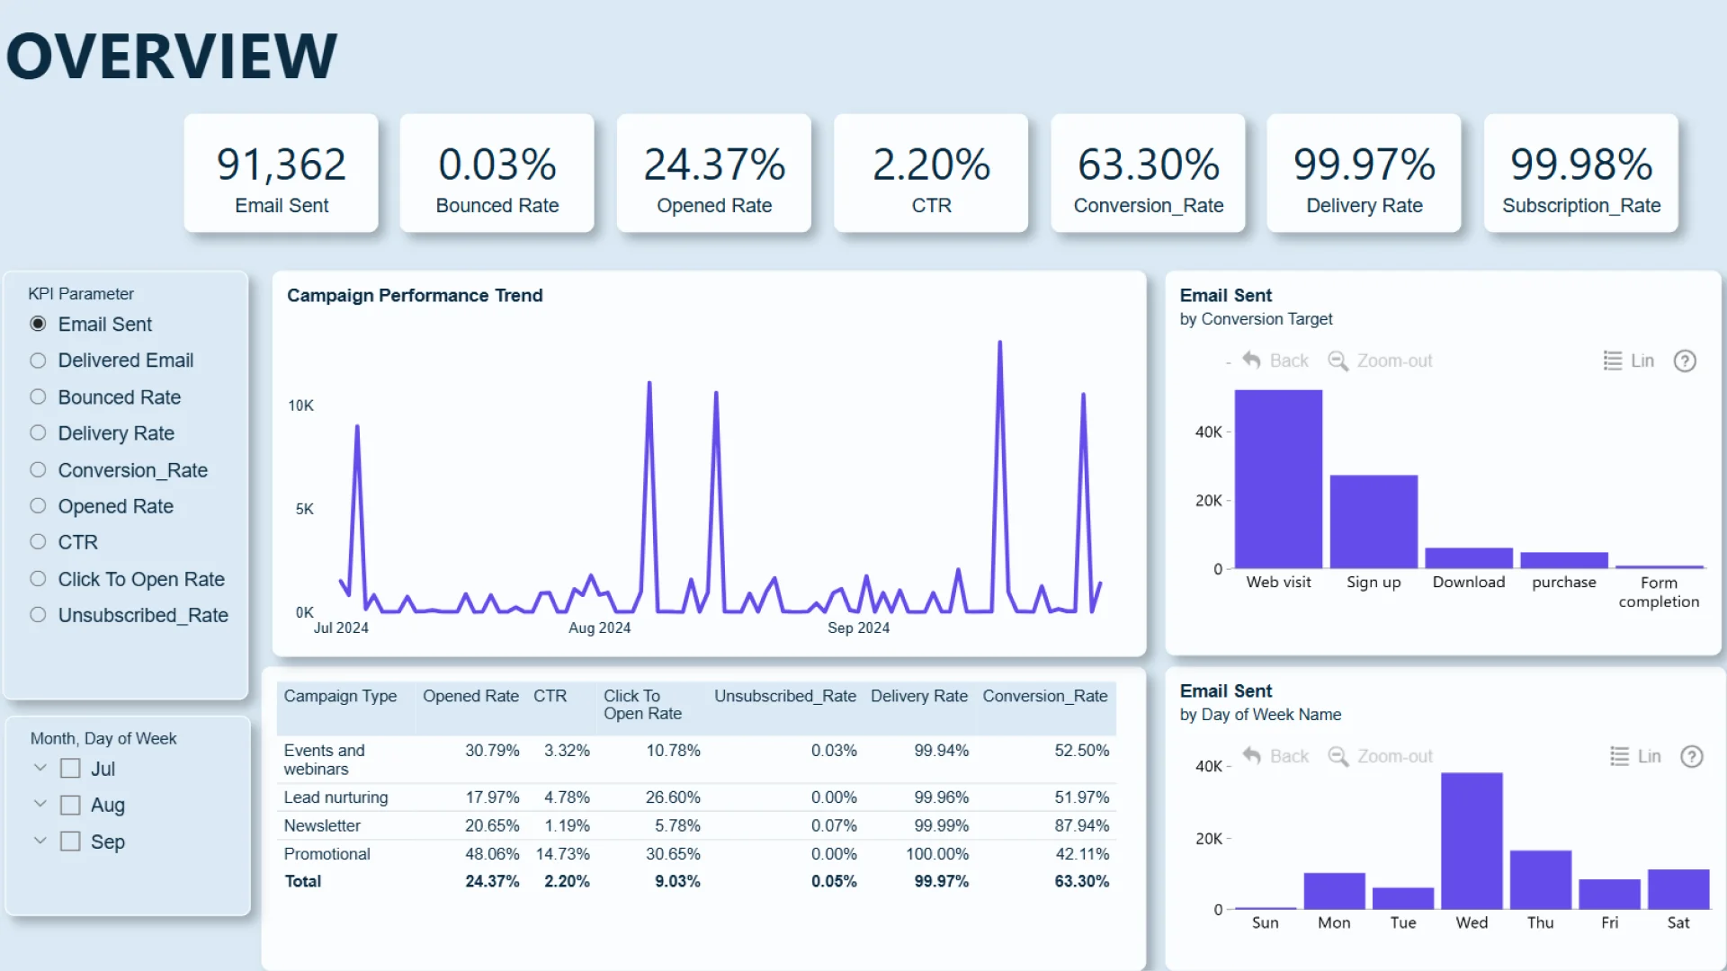
Task: Click the 24.37% Opened Rate card
Action: point(714,174)
